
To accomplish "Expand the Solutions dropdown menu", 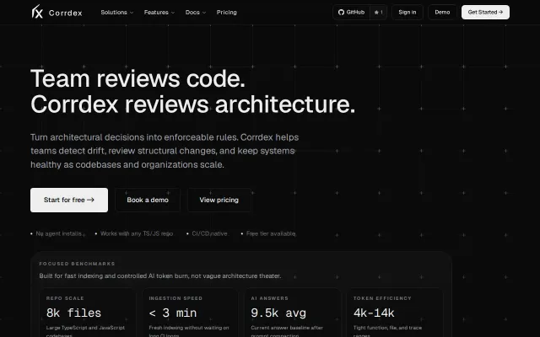I will (x=116, y=13).
